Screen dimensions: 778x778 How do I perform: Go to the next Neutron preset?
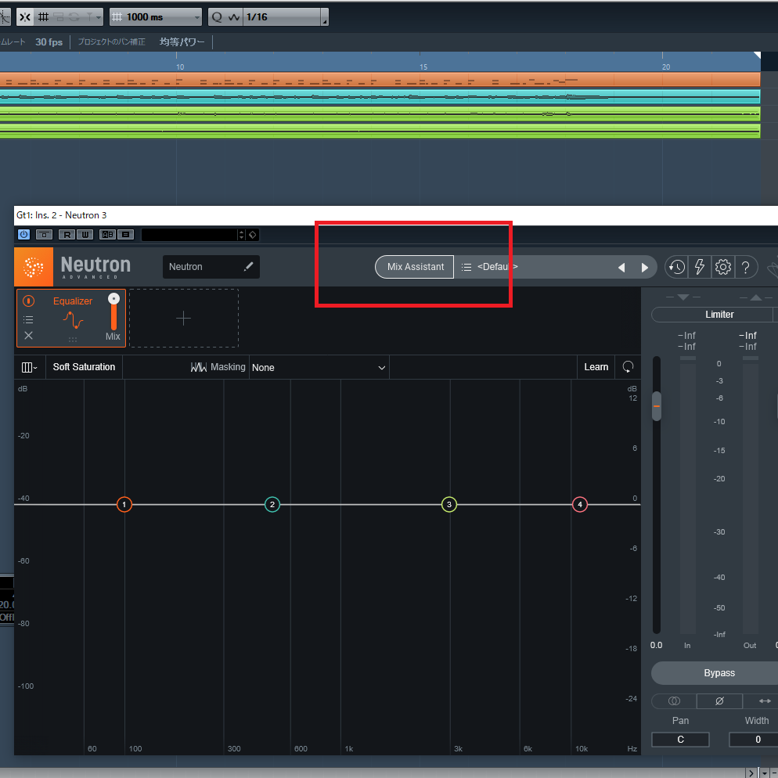click(x=644, y=268)
